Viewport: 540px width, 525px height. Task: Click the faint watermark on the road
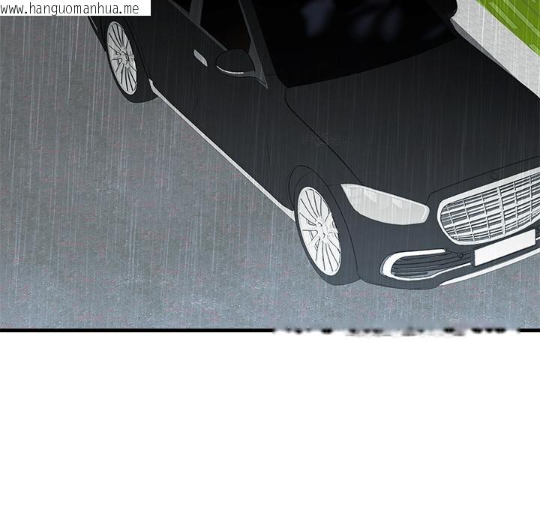pos(330,138)
